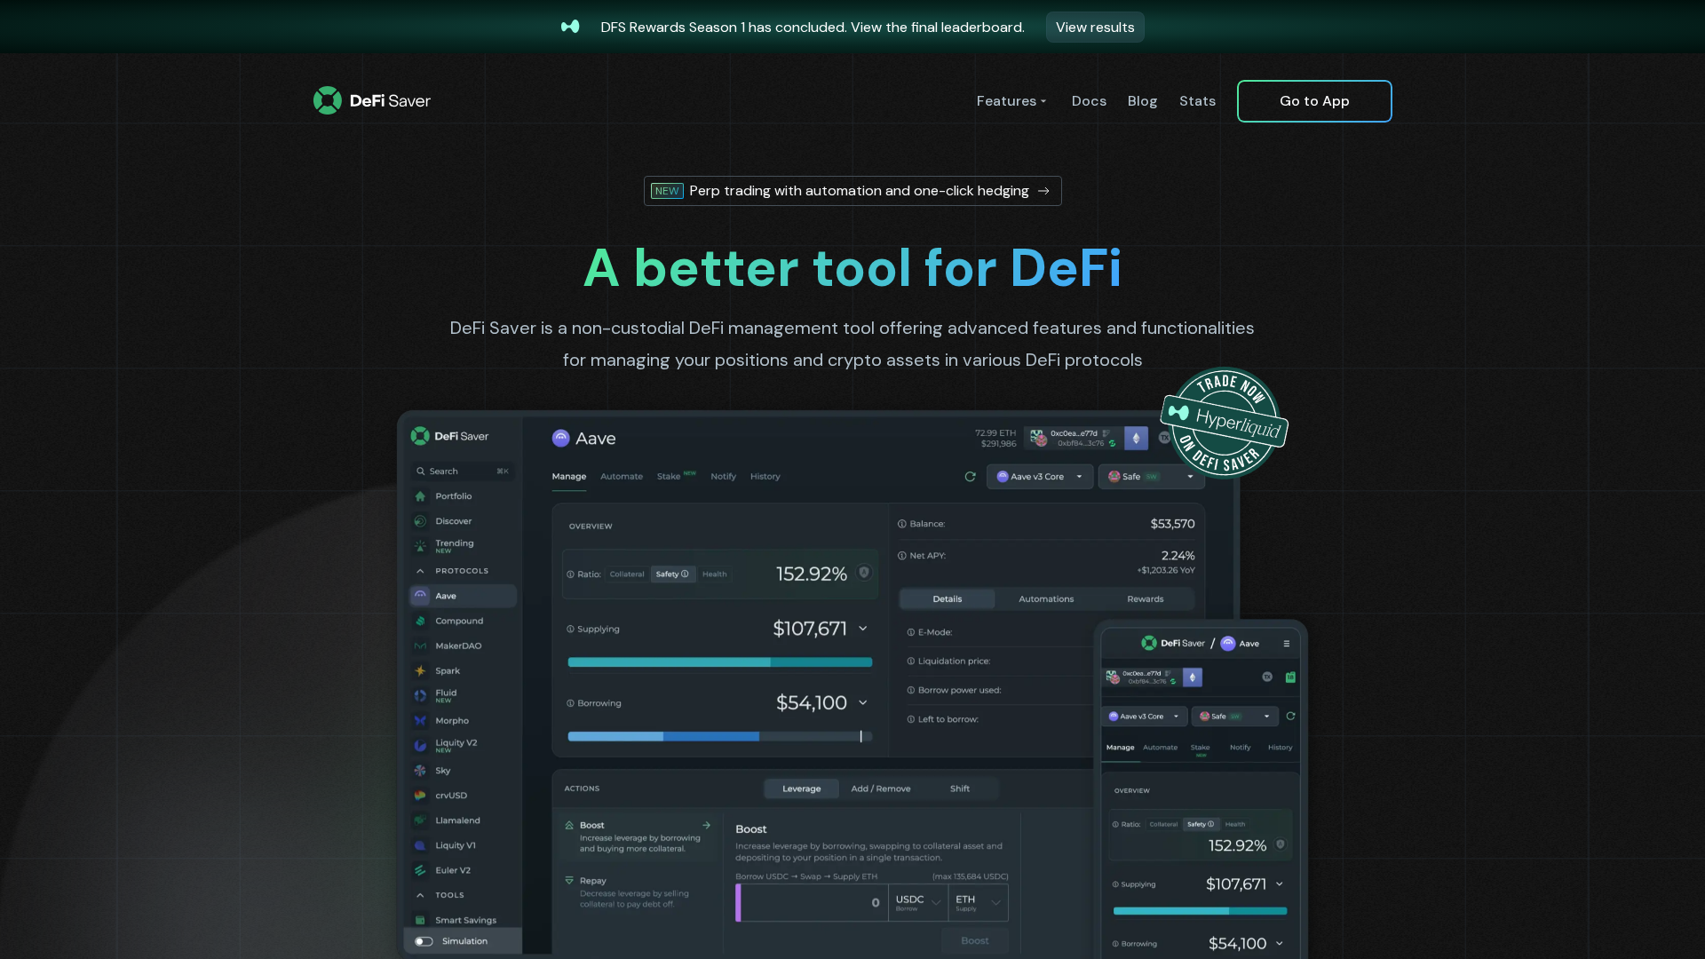Click the shield icon next to 152.92% ratio
Image resolution: width=1705 pixels, height=959 pixels.
pos(864,573)
